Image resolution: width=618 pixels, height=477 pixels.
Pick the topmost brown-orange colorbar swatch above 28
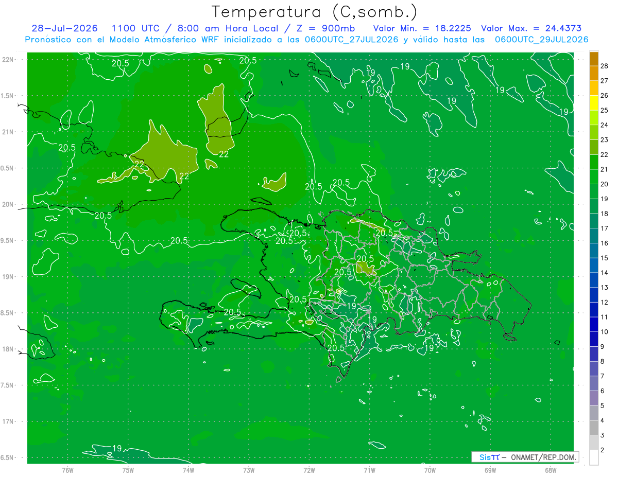tap(594, 59)
